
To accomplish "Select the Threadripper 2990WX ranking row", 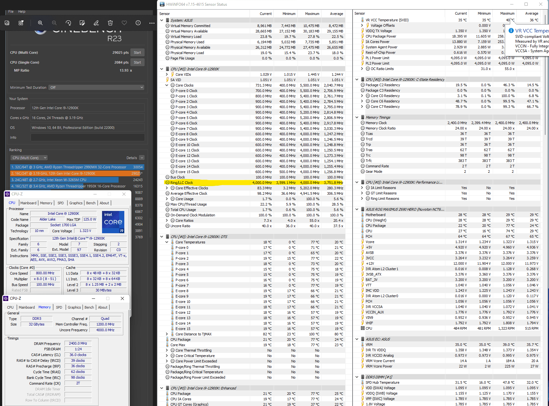I will (77, 167).
